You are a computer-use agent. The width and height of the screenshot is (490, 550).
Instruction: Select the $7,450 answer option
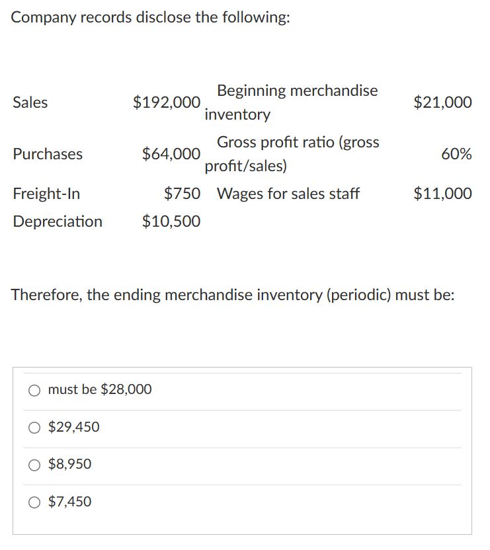34,502
